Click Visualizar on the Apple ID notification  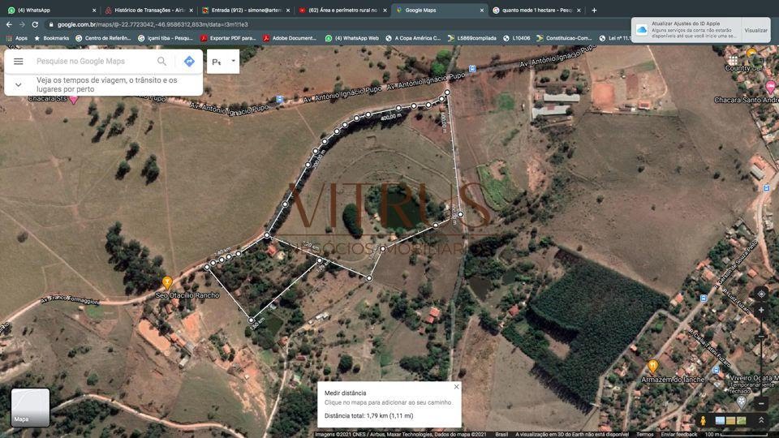[755, 30]
